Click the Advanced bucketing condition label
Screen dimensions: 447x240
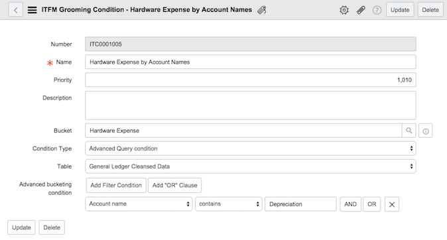pos(46,188)
